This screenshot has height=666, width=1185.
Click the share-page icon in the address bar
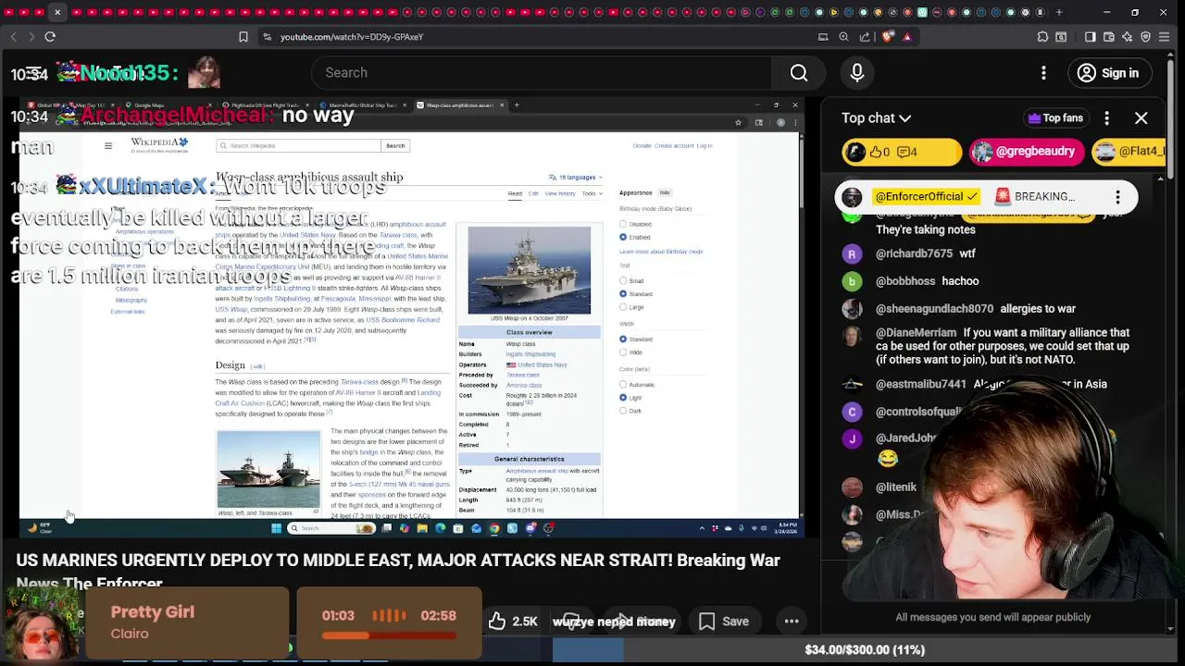pyautogui.click(x=865, y=37)
